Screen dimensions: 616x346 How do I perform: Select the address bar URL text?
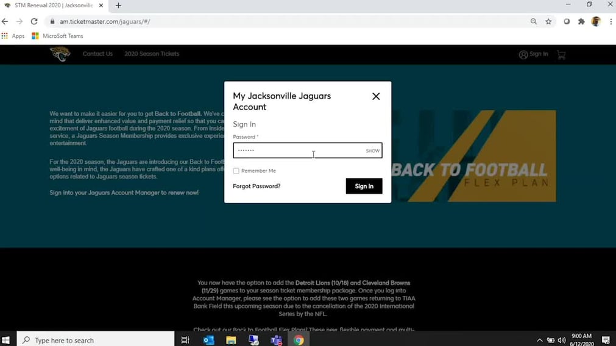click(105, 21)
